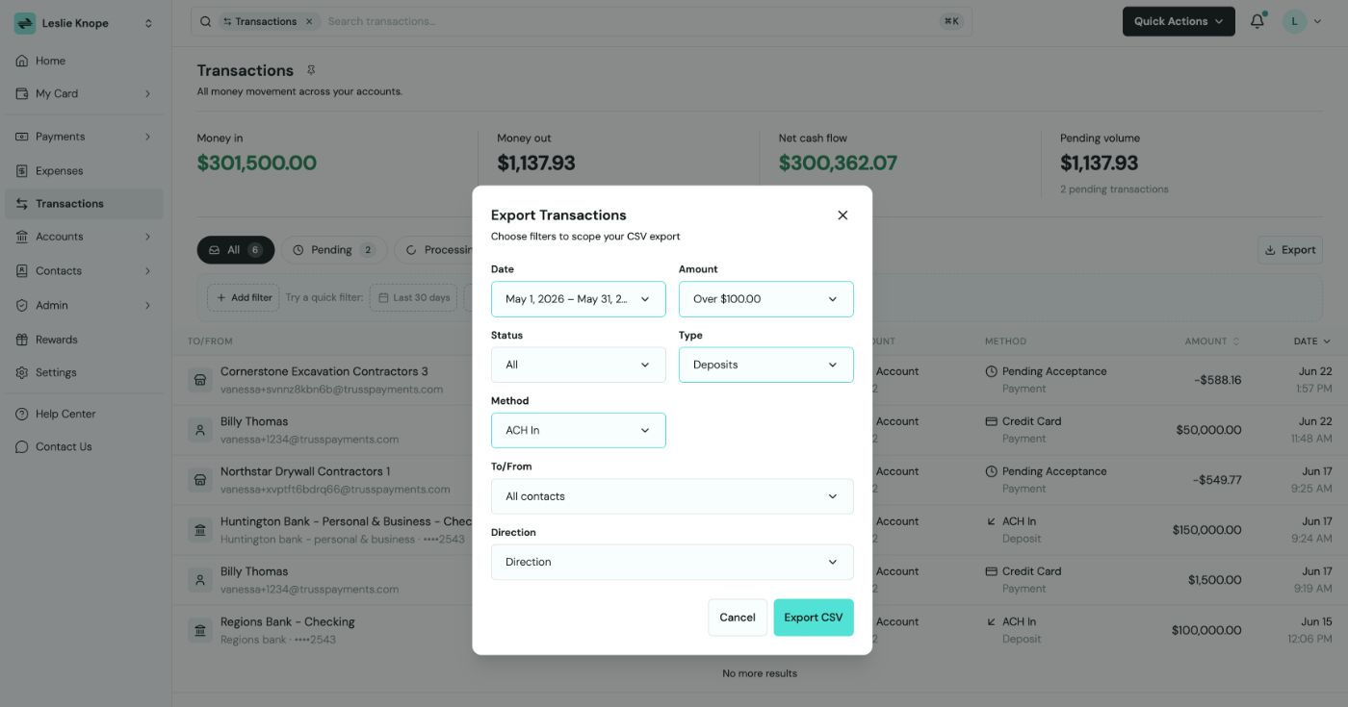Screen dimensions: 1348x707
Task: Open Help Center from the sidebar
Action: [65, 414]
